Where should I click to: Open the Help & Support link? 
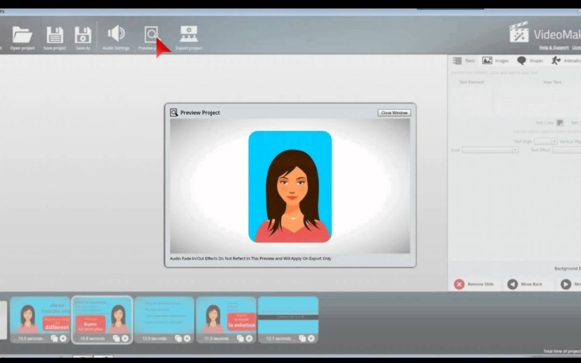pos(553,48)
